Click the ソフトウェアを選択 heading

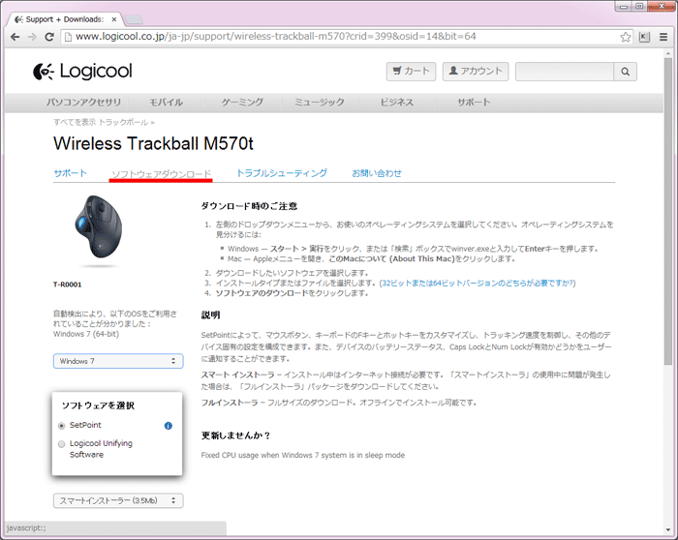pyautogui.click(x=98, y=405)
